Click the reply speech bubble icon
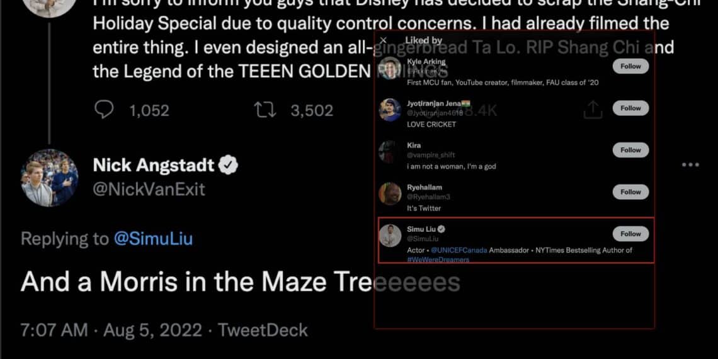This screenshot has height=359, width=718. coord(103,110)
